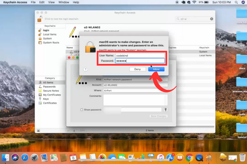This screenshot has width=247, height=164.
Task: Focus the Keychain Access search field
Action: 195,19
